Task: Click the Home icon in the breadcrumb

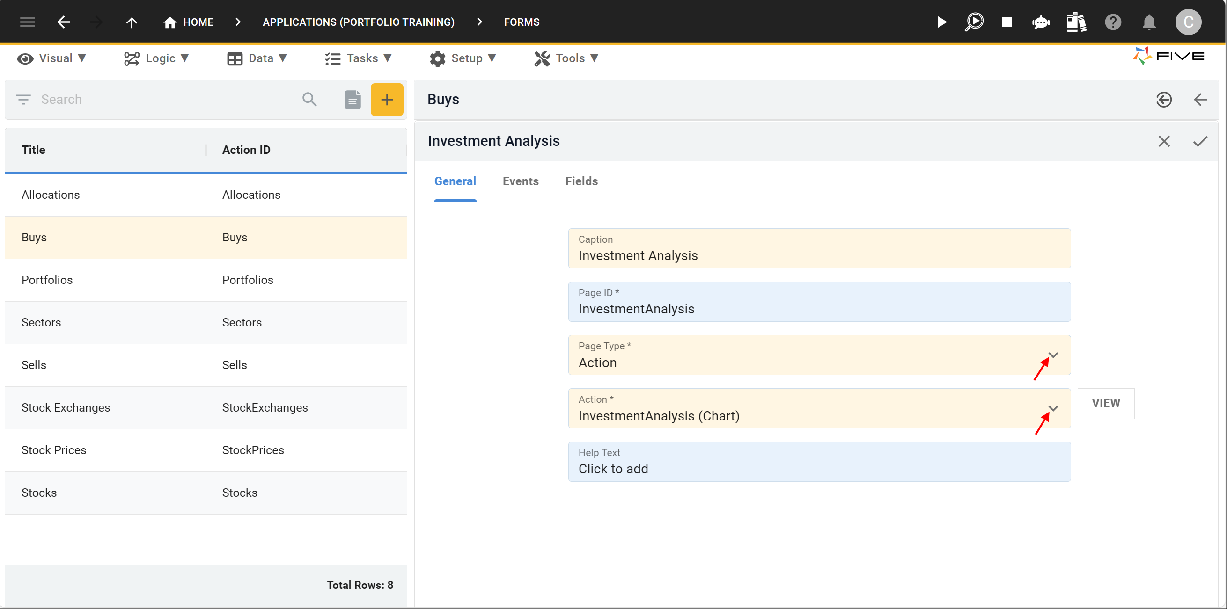Action: tap(170, 22)
